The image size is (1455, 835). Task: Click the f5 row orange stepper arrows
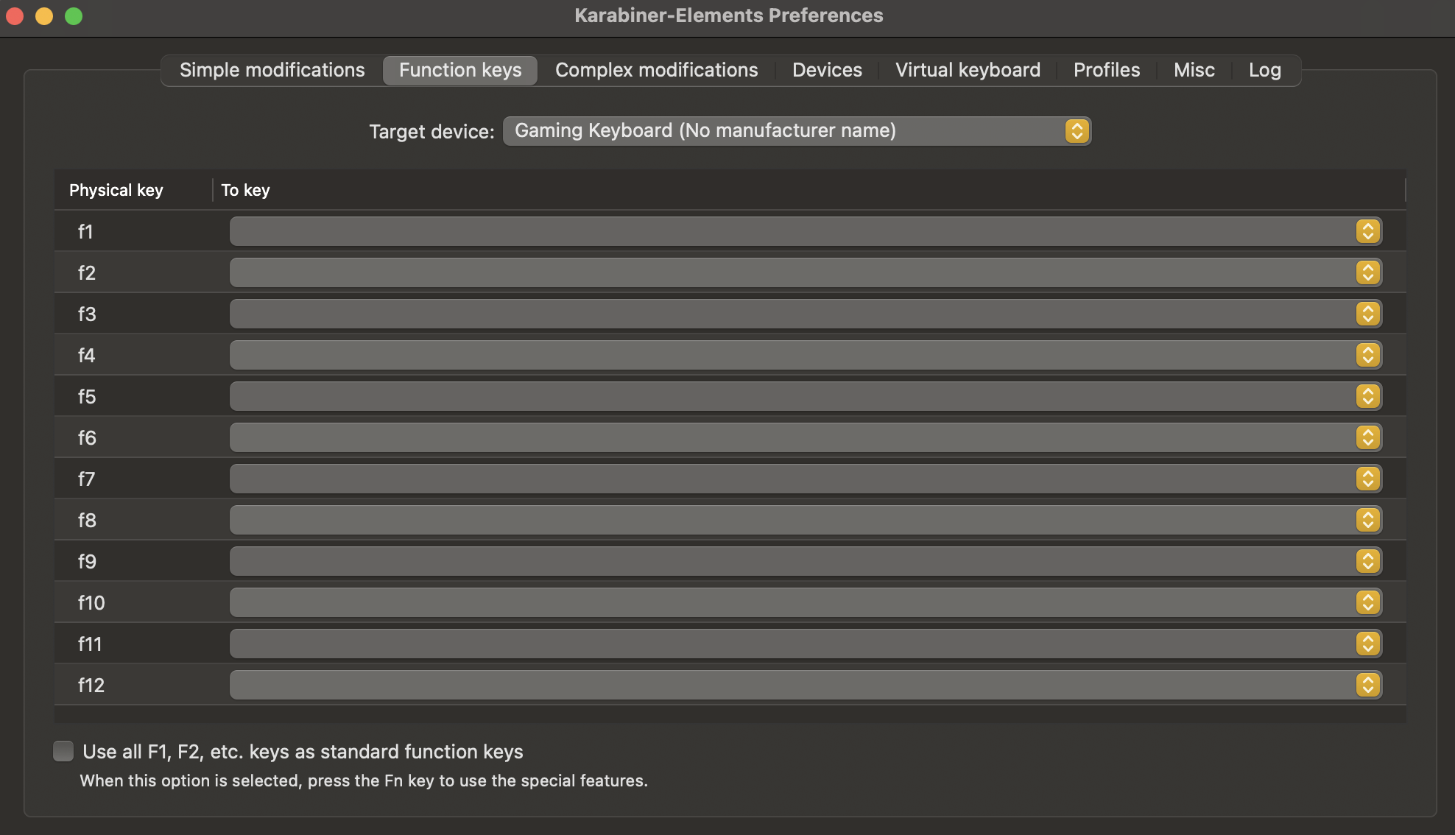[x=1367, y=396]
